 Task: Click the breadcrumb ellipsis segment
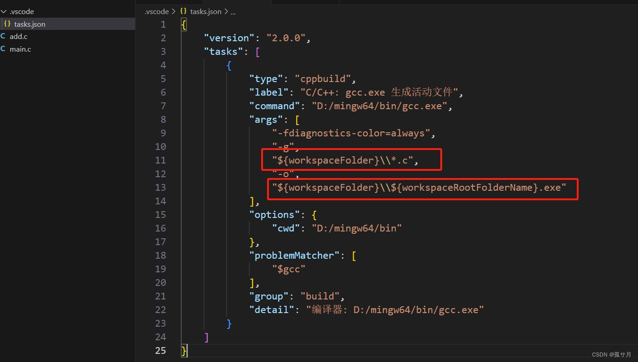pyautogui.click(x=233, y=12)
